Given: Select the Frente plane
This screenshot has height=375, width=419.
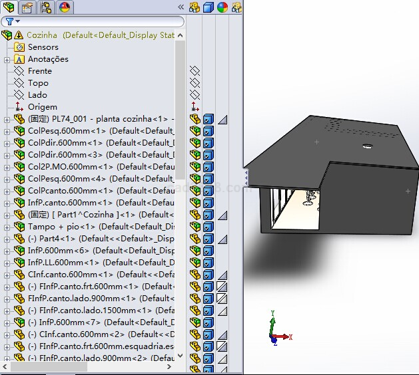Looking at the screenshot, I should [x=39, y=71].
